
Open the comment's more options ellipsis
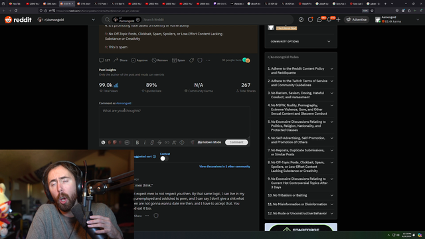(x=147, y=216)
